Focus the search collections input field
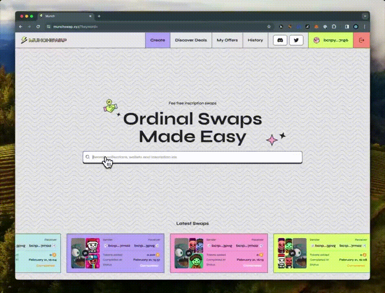This screenshot has height=293, width=385. point(192,157)
